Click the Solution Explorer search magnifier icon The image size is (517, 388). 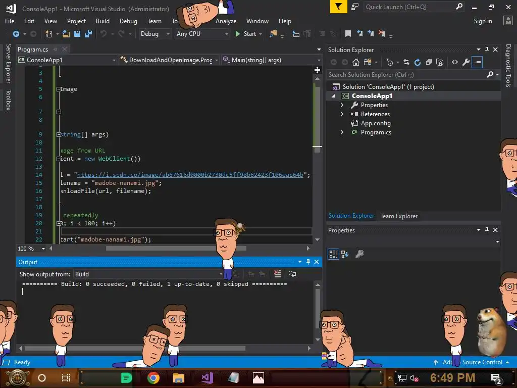(x=490, y=75)
